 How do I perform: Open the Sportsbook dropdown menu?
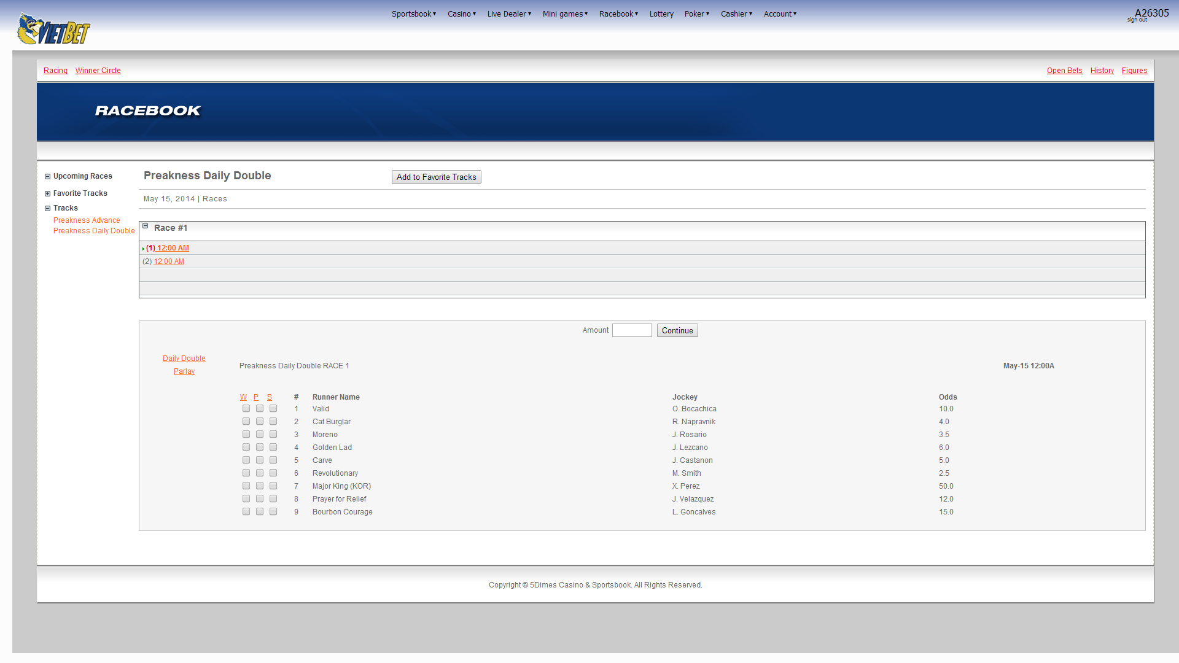(414, 14)
